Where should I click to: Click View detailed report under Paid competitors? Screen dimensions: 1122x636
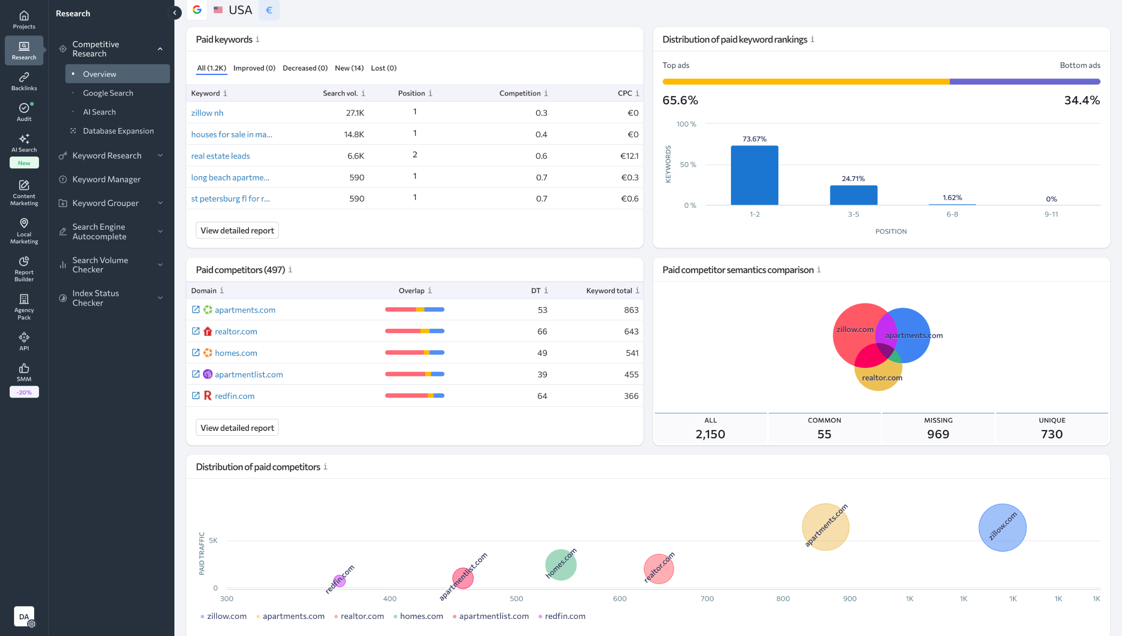click(237, 428)
